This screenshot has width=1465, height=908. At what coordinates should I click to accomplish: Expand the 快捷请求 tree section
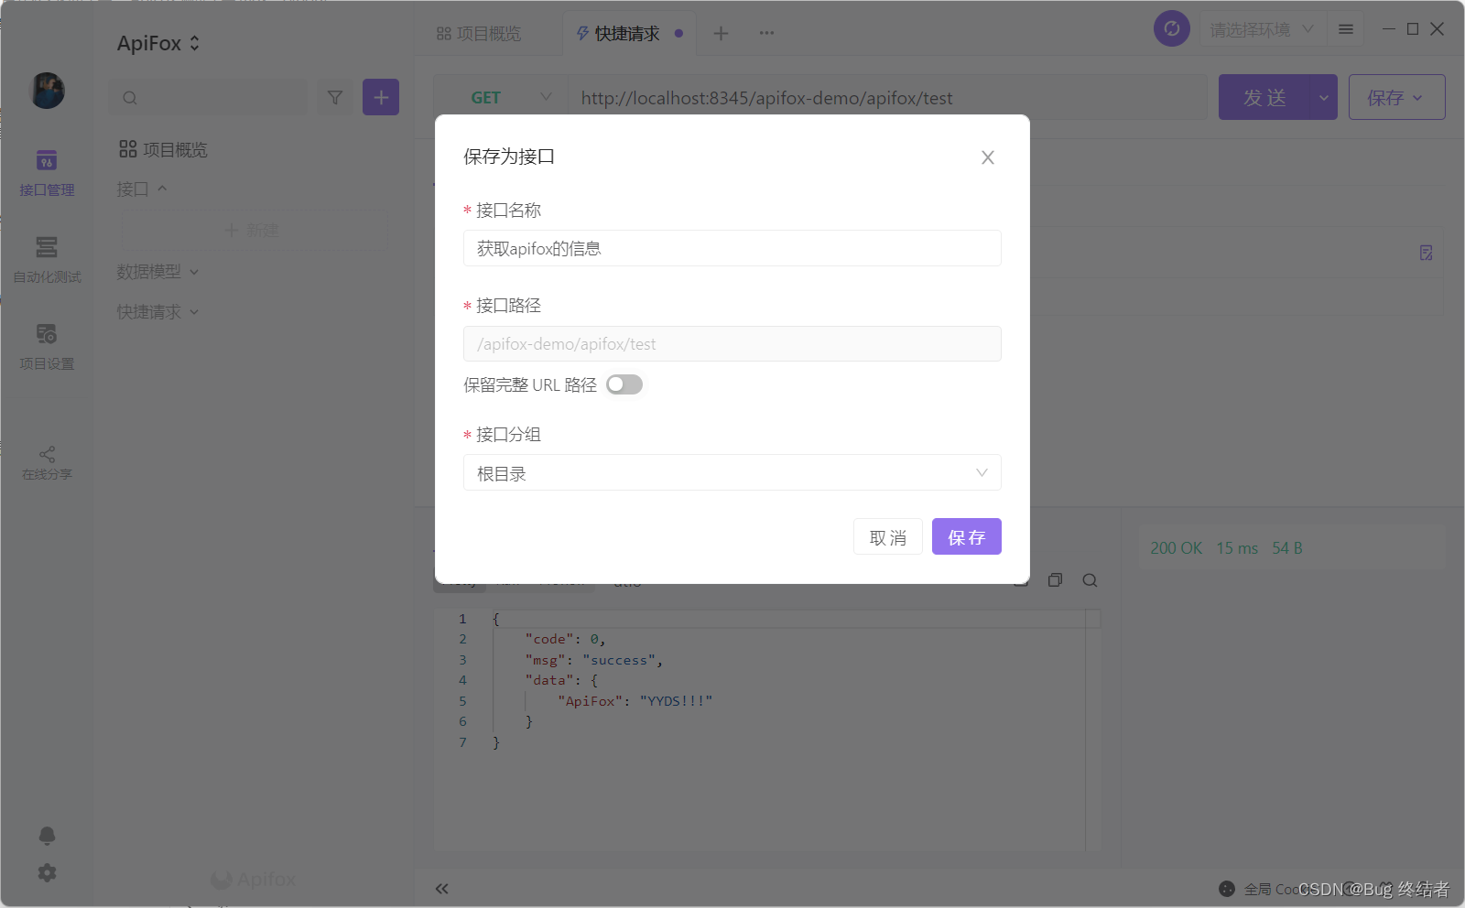click(x=157, y=312)
